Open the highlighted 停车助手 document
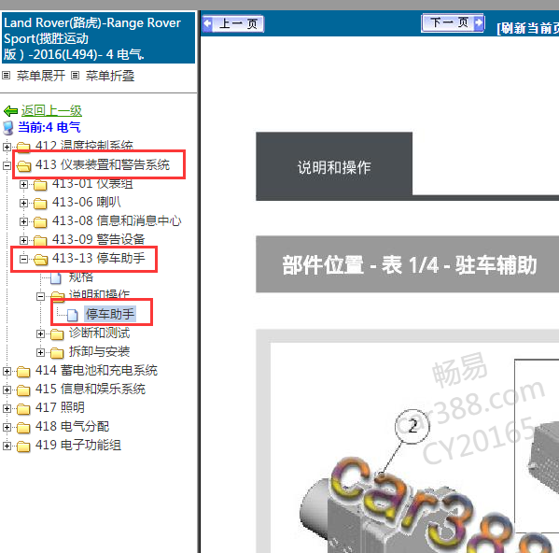The image size is (559, 553). (110, 314)
